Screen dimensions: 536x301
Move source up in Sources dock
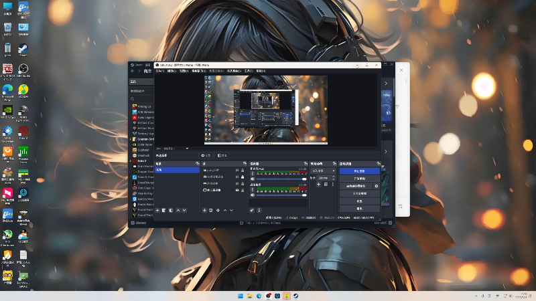click(x=225, y=211)
